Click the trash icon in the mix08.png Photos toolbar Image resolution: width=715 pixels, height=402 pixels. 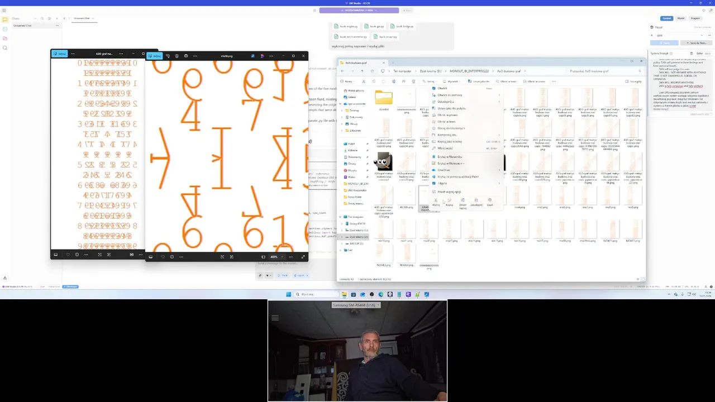(x=177, y=56)
